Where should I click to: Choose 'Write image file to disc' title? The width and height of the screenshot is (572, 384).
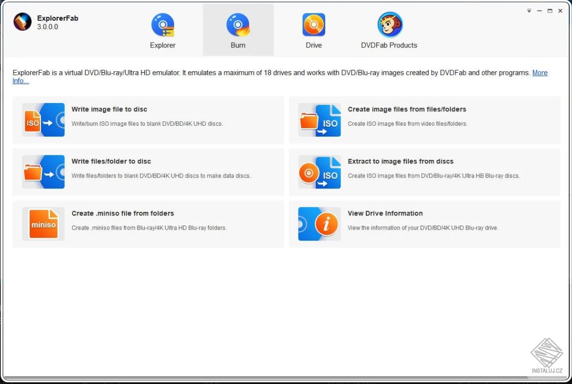(109, 109)
